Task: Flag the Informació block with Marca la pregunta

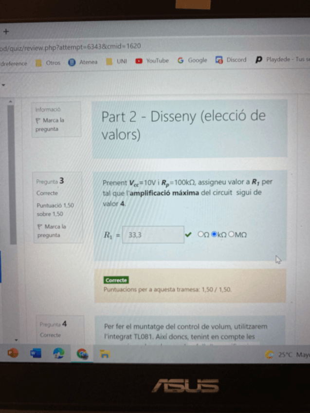Action: click(50, 125)
